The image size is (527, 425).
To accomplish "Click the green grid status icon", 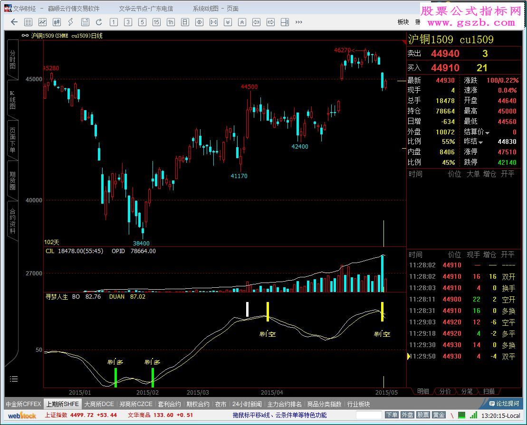I will (462, 415).
